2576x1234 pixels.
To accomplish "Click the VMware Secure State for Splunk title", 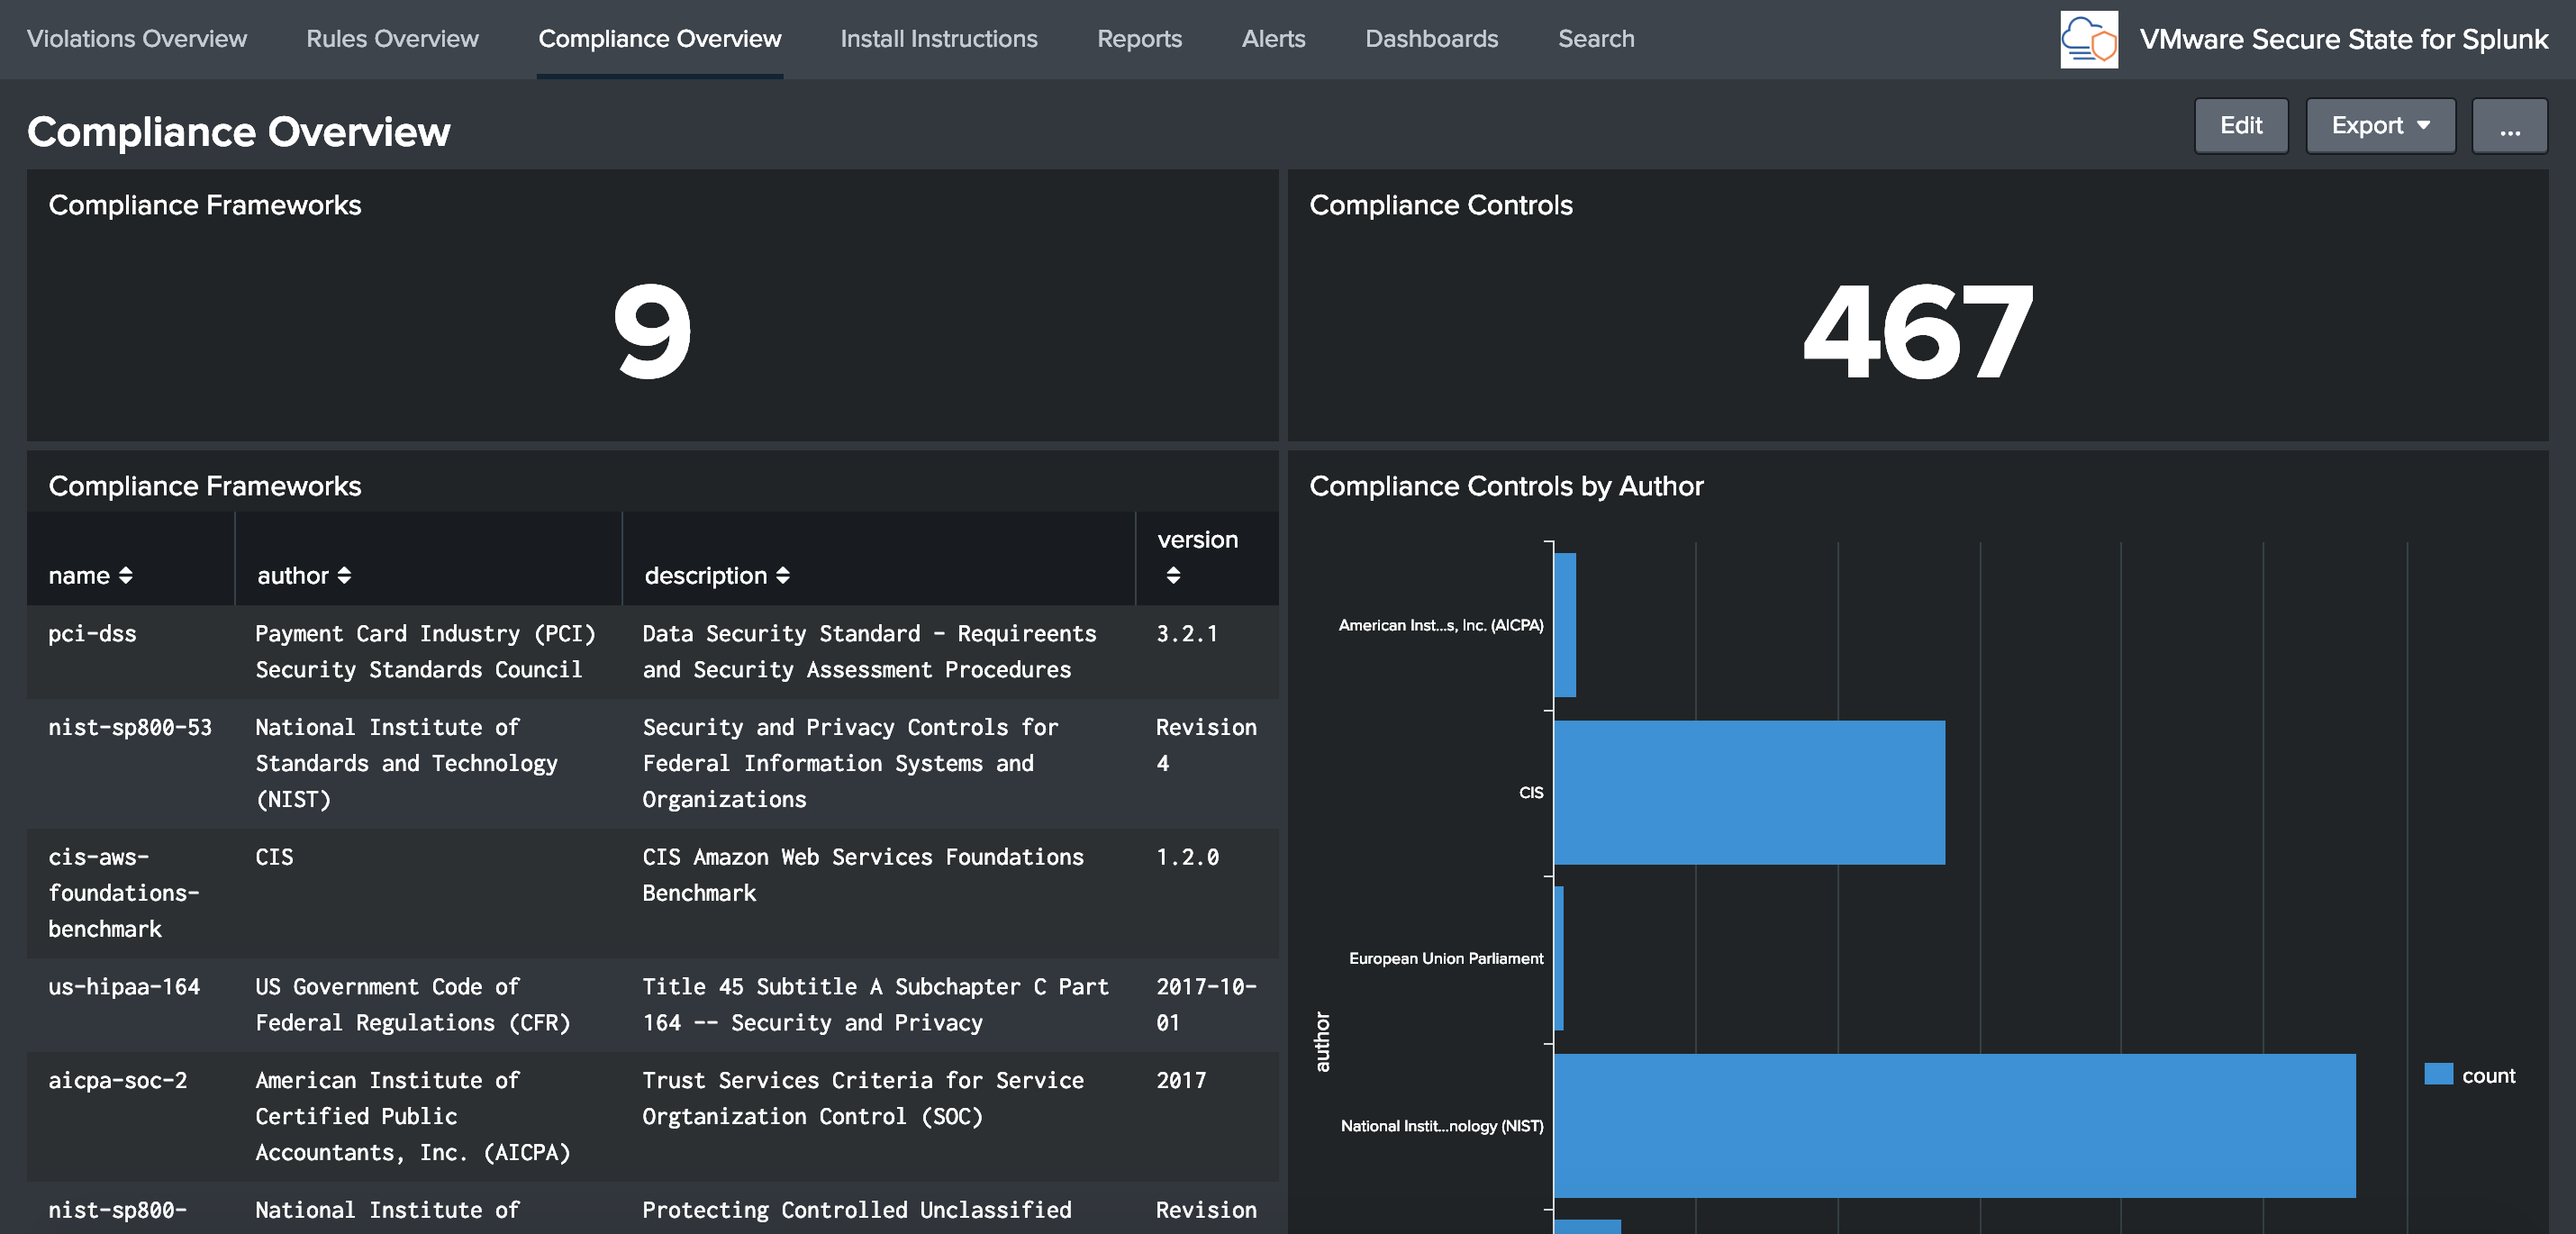I will tap(2343, 39).
